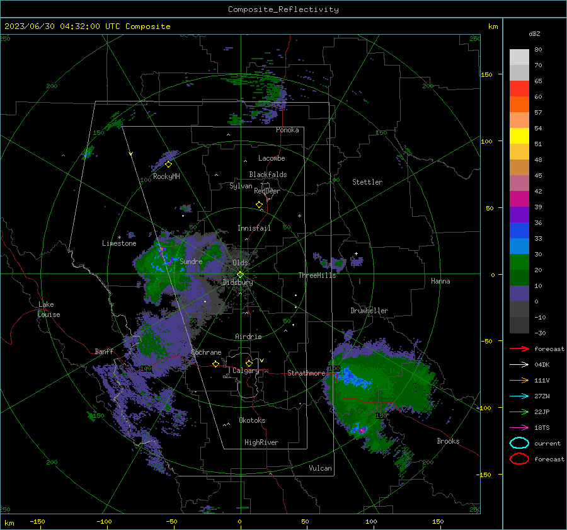Select the purple 39-36 dBZ swatch
The image size is (567, 530).
pos(519,214)
